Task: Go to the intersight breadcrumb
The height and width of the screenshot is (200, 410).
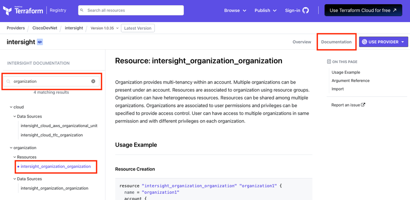Action: pyautogui.click(x=74, y=28)
